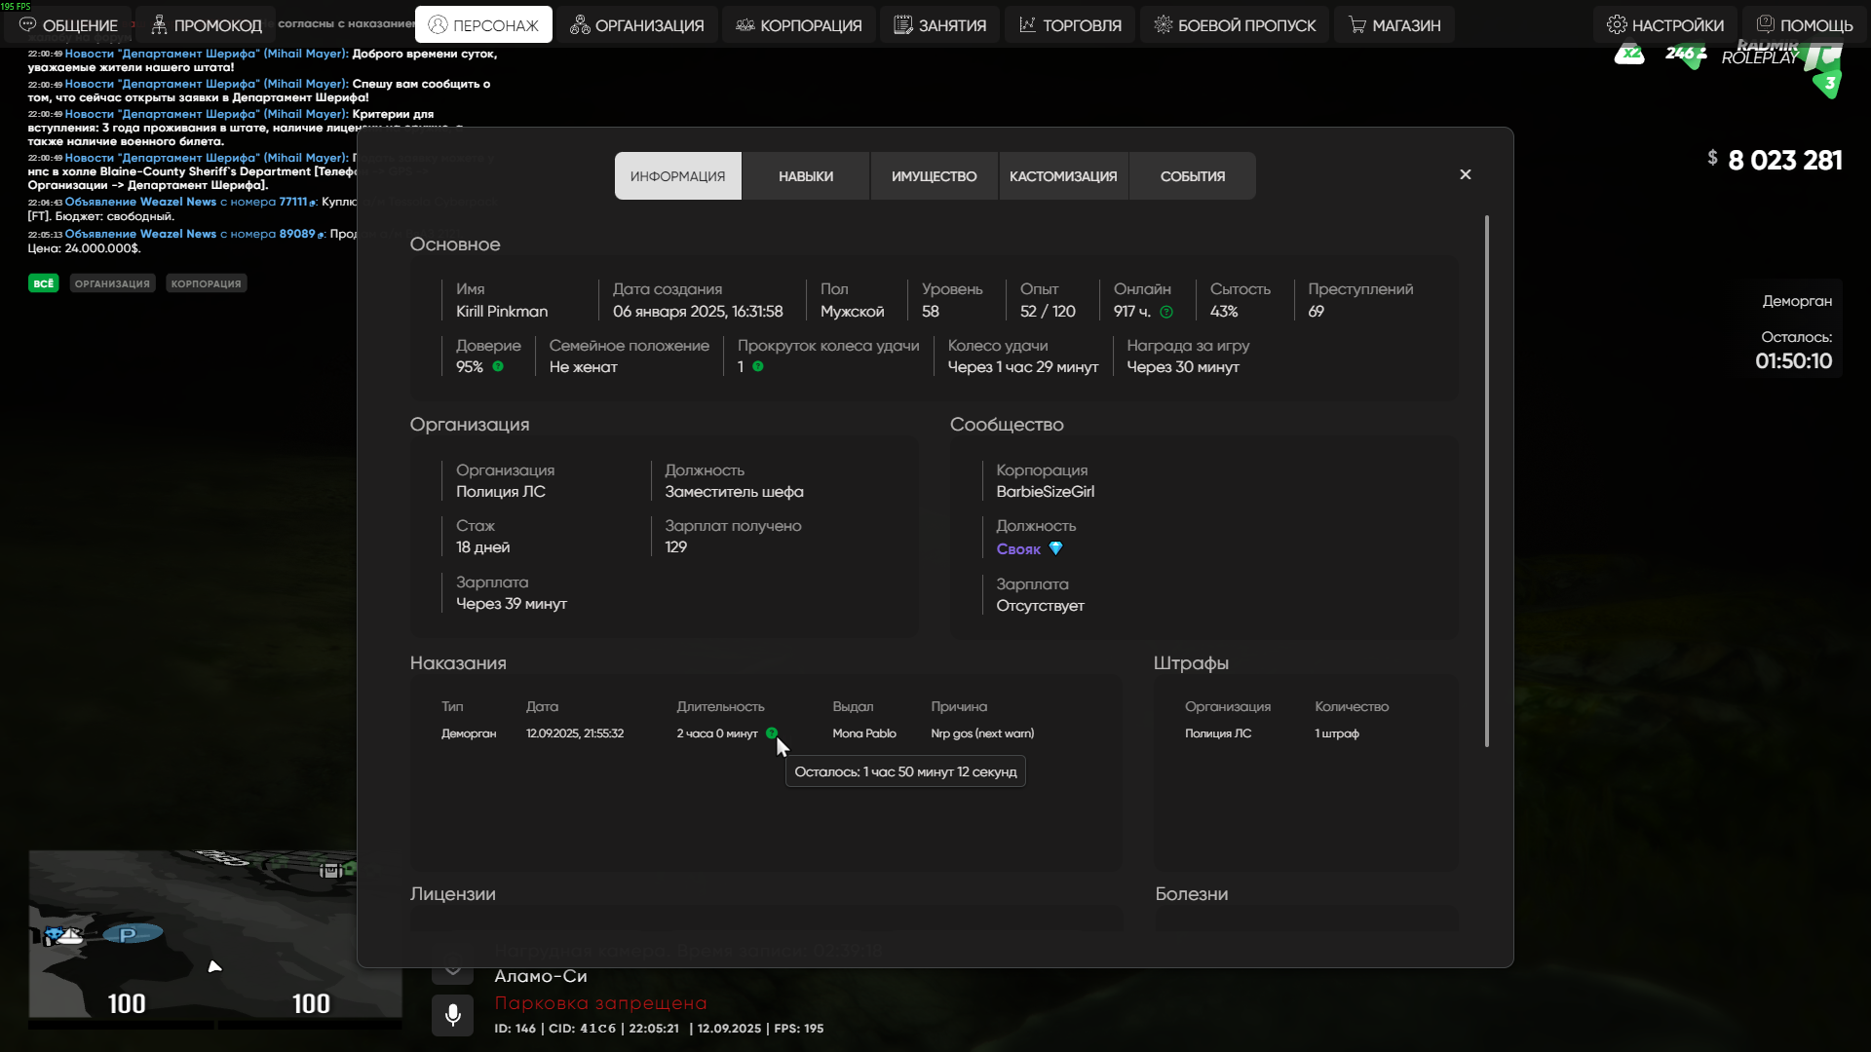Click the punishment duration info icon
The width and height of the screenshot is (1871, 1052).
772,733
